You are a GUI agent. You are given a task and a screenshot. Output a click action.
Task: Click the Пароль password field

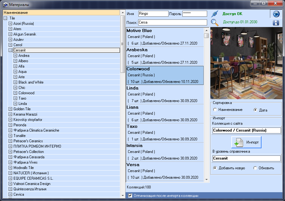tap(195, 14)
